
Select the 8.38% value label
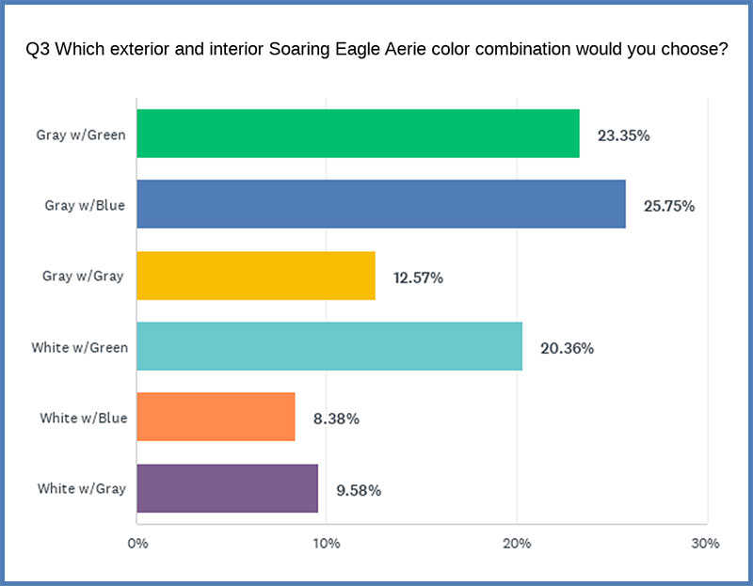(x=337, y=419)
